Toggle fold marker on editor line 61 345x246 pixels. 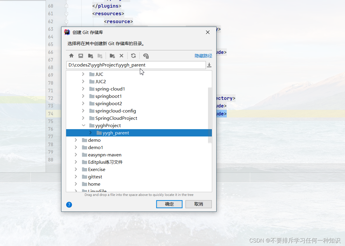point(66,14)
